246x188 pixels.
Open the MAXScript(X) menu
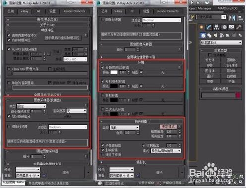228,8
